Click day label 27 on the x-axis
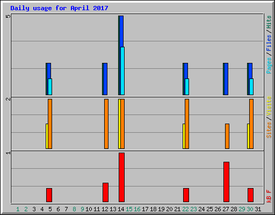Screen dimensions: 275x215 click(226, 209)
